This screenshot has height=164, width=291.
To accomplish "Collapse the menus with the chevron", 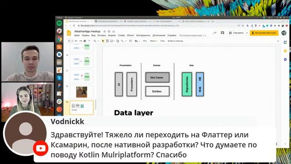I will (x=278, y=41).
